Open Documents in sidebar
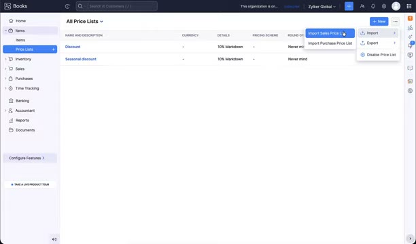 coord(25,130)
